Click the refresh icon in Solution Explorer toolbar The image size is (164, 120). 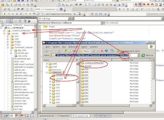(7, 21)
